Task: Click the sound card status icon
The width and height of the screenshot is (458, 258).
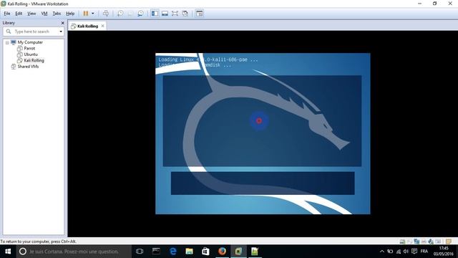Action: 431,242
